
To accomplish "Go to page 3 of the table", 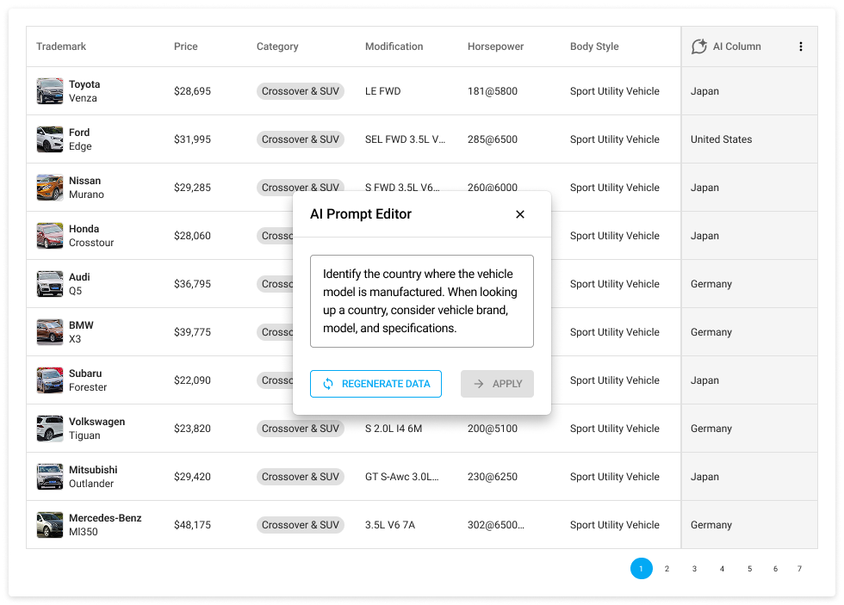I will pyautogui.click(x=694, y=569).
